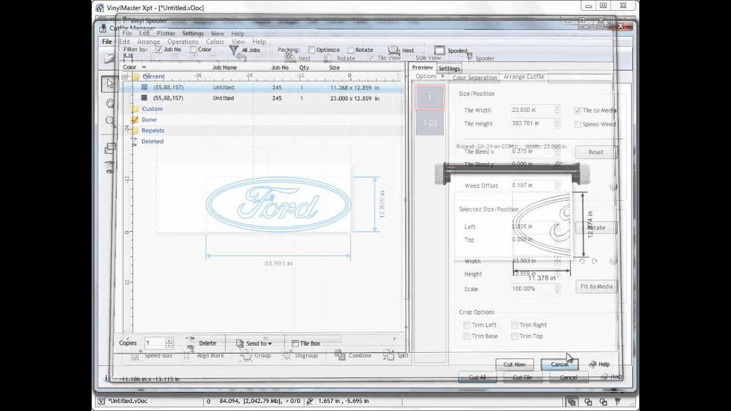Click the stacked pages icon in left toolbar

click(110, 148)
